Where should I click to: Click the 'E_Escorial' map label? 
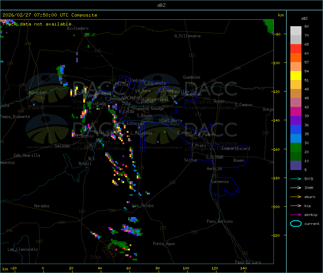coord(133,123)
